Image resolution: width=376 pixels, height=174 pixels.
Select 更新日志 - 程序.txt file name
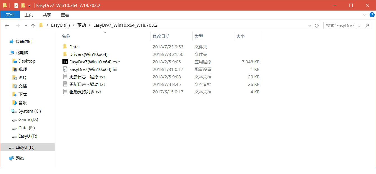tap(87, 77)
